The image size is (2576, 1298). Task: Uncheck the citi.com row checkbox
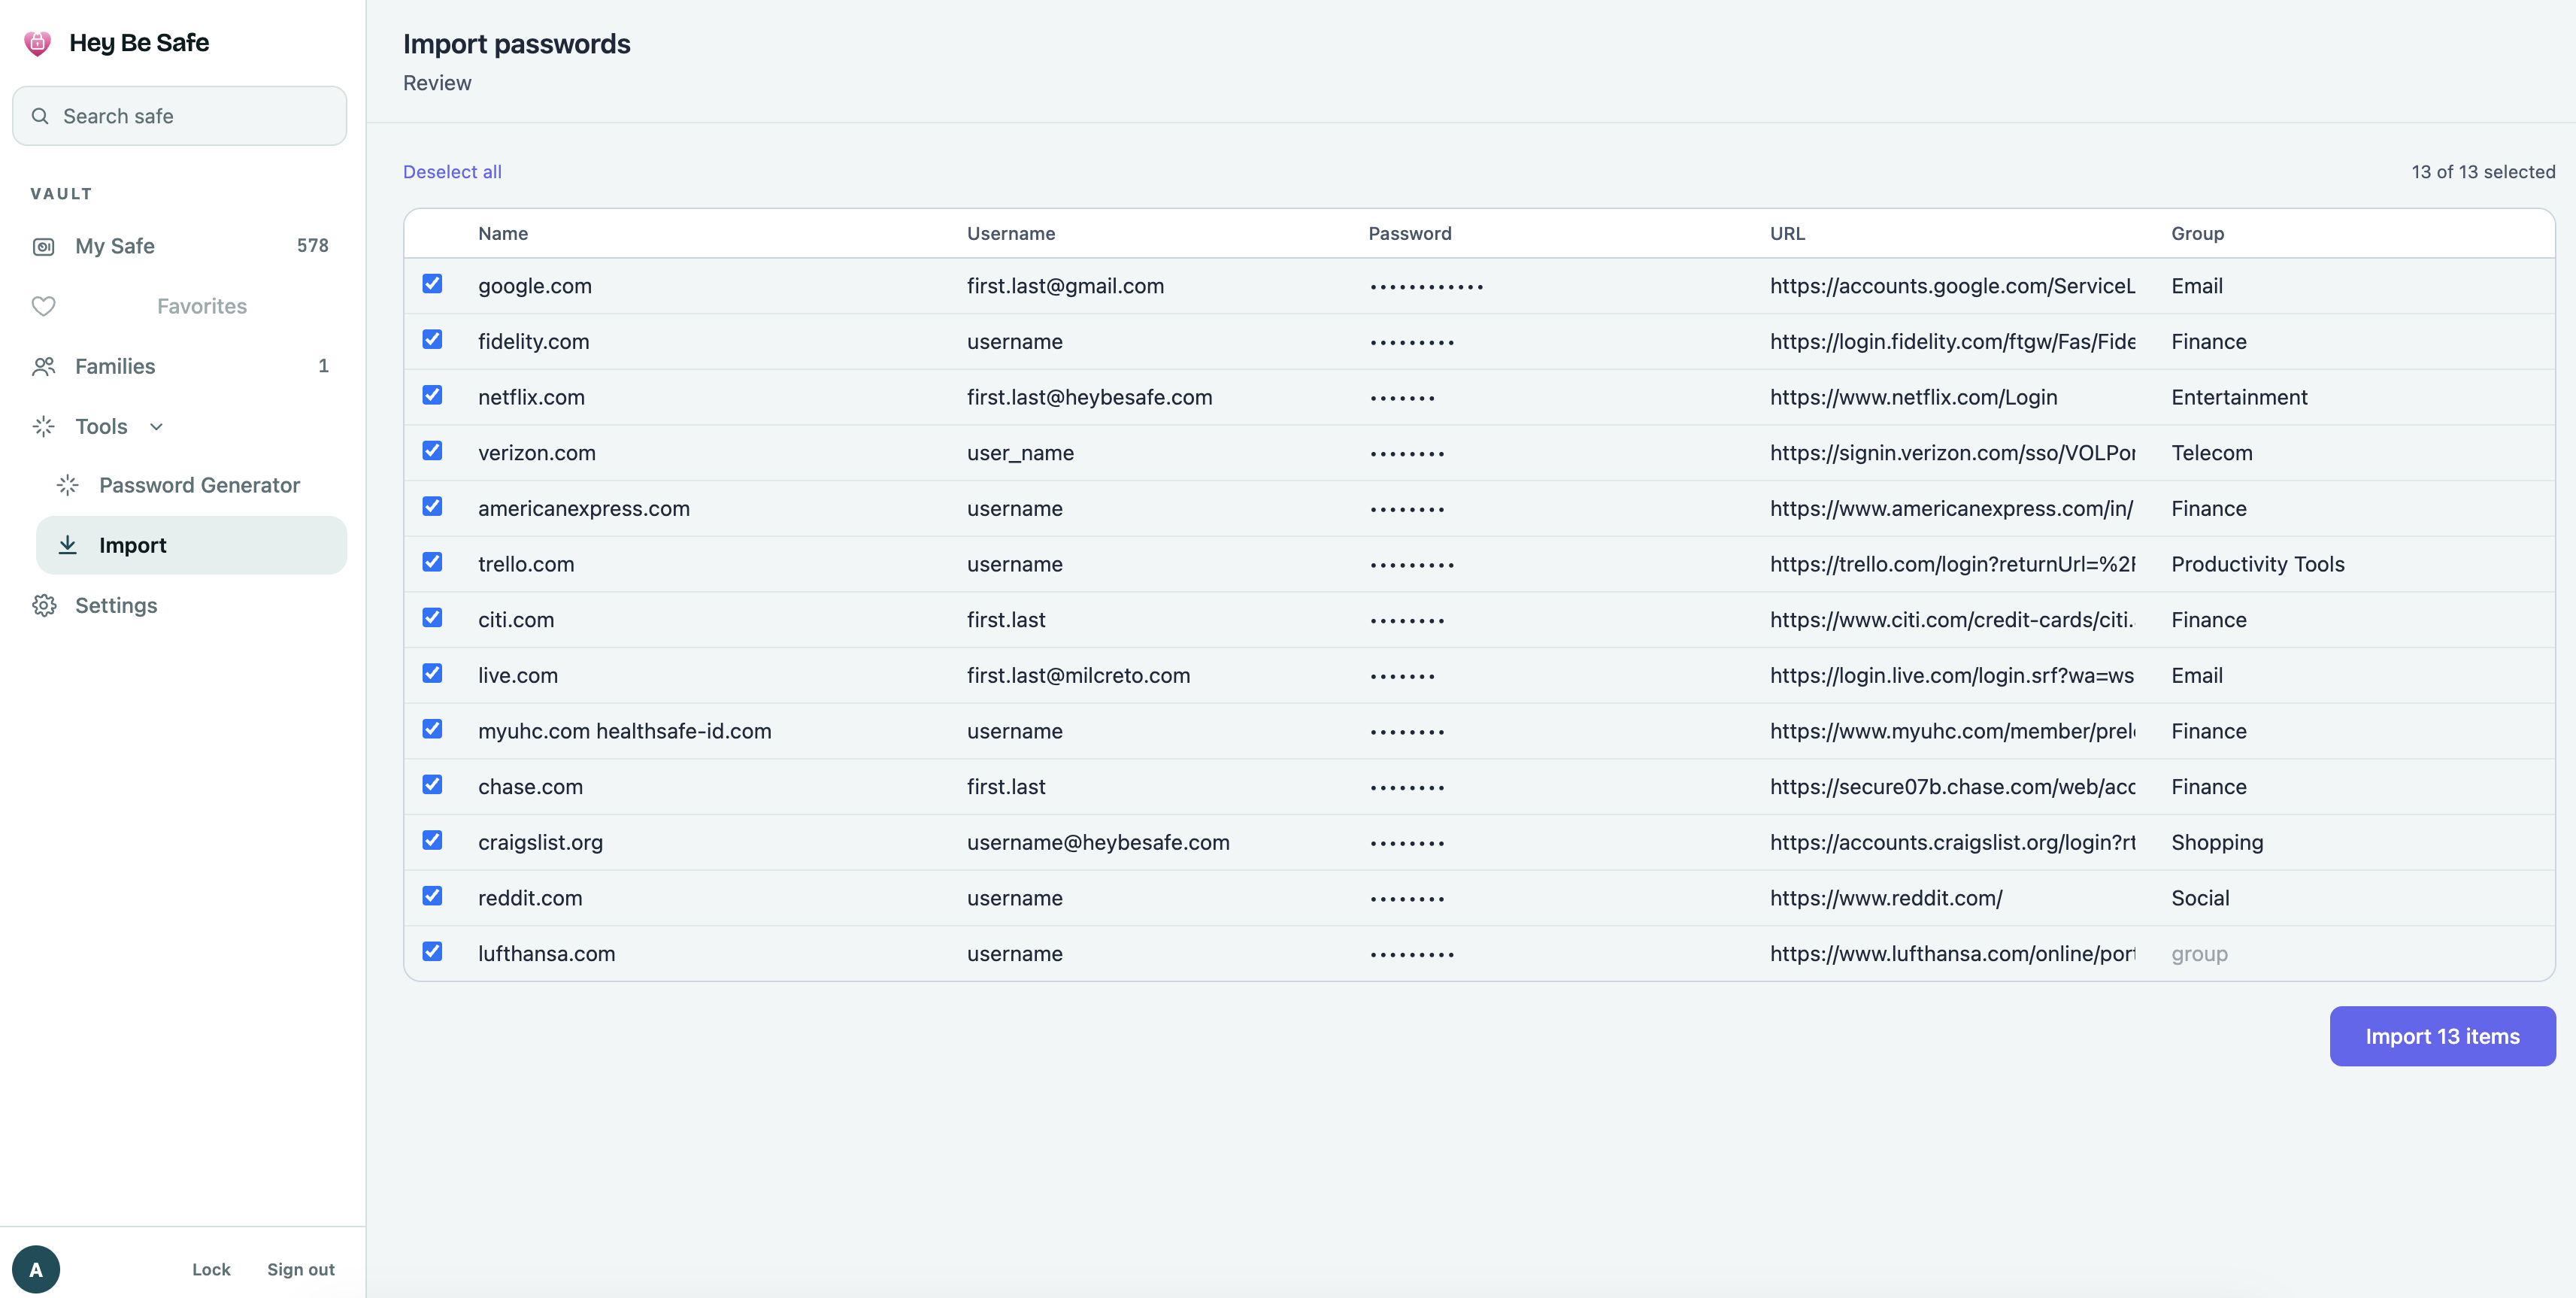pyautogui.click(x=432, y=618)
